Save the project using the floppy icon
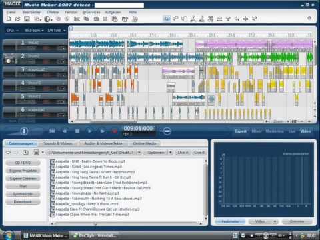 coord(27,19)
